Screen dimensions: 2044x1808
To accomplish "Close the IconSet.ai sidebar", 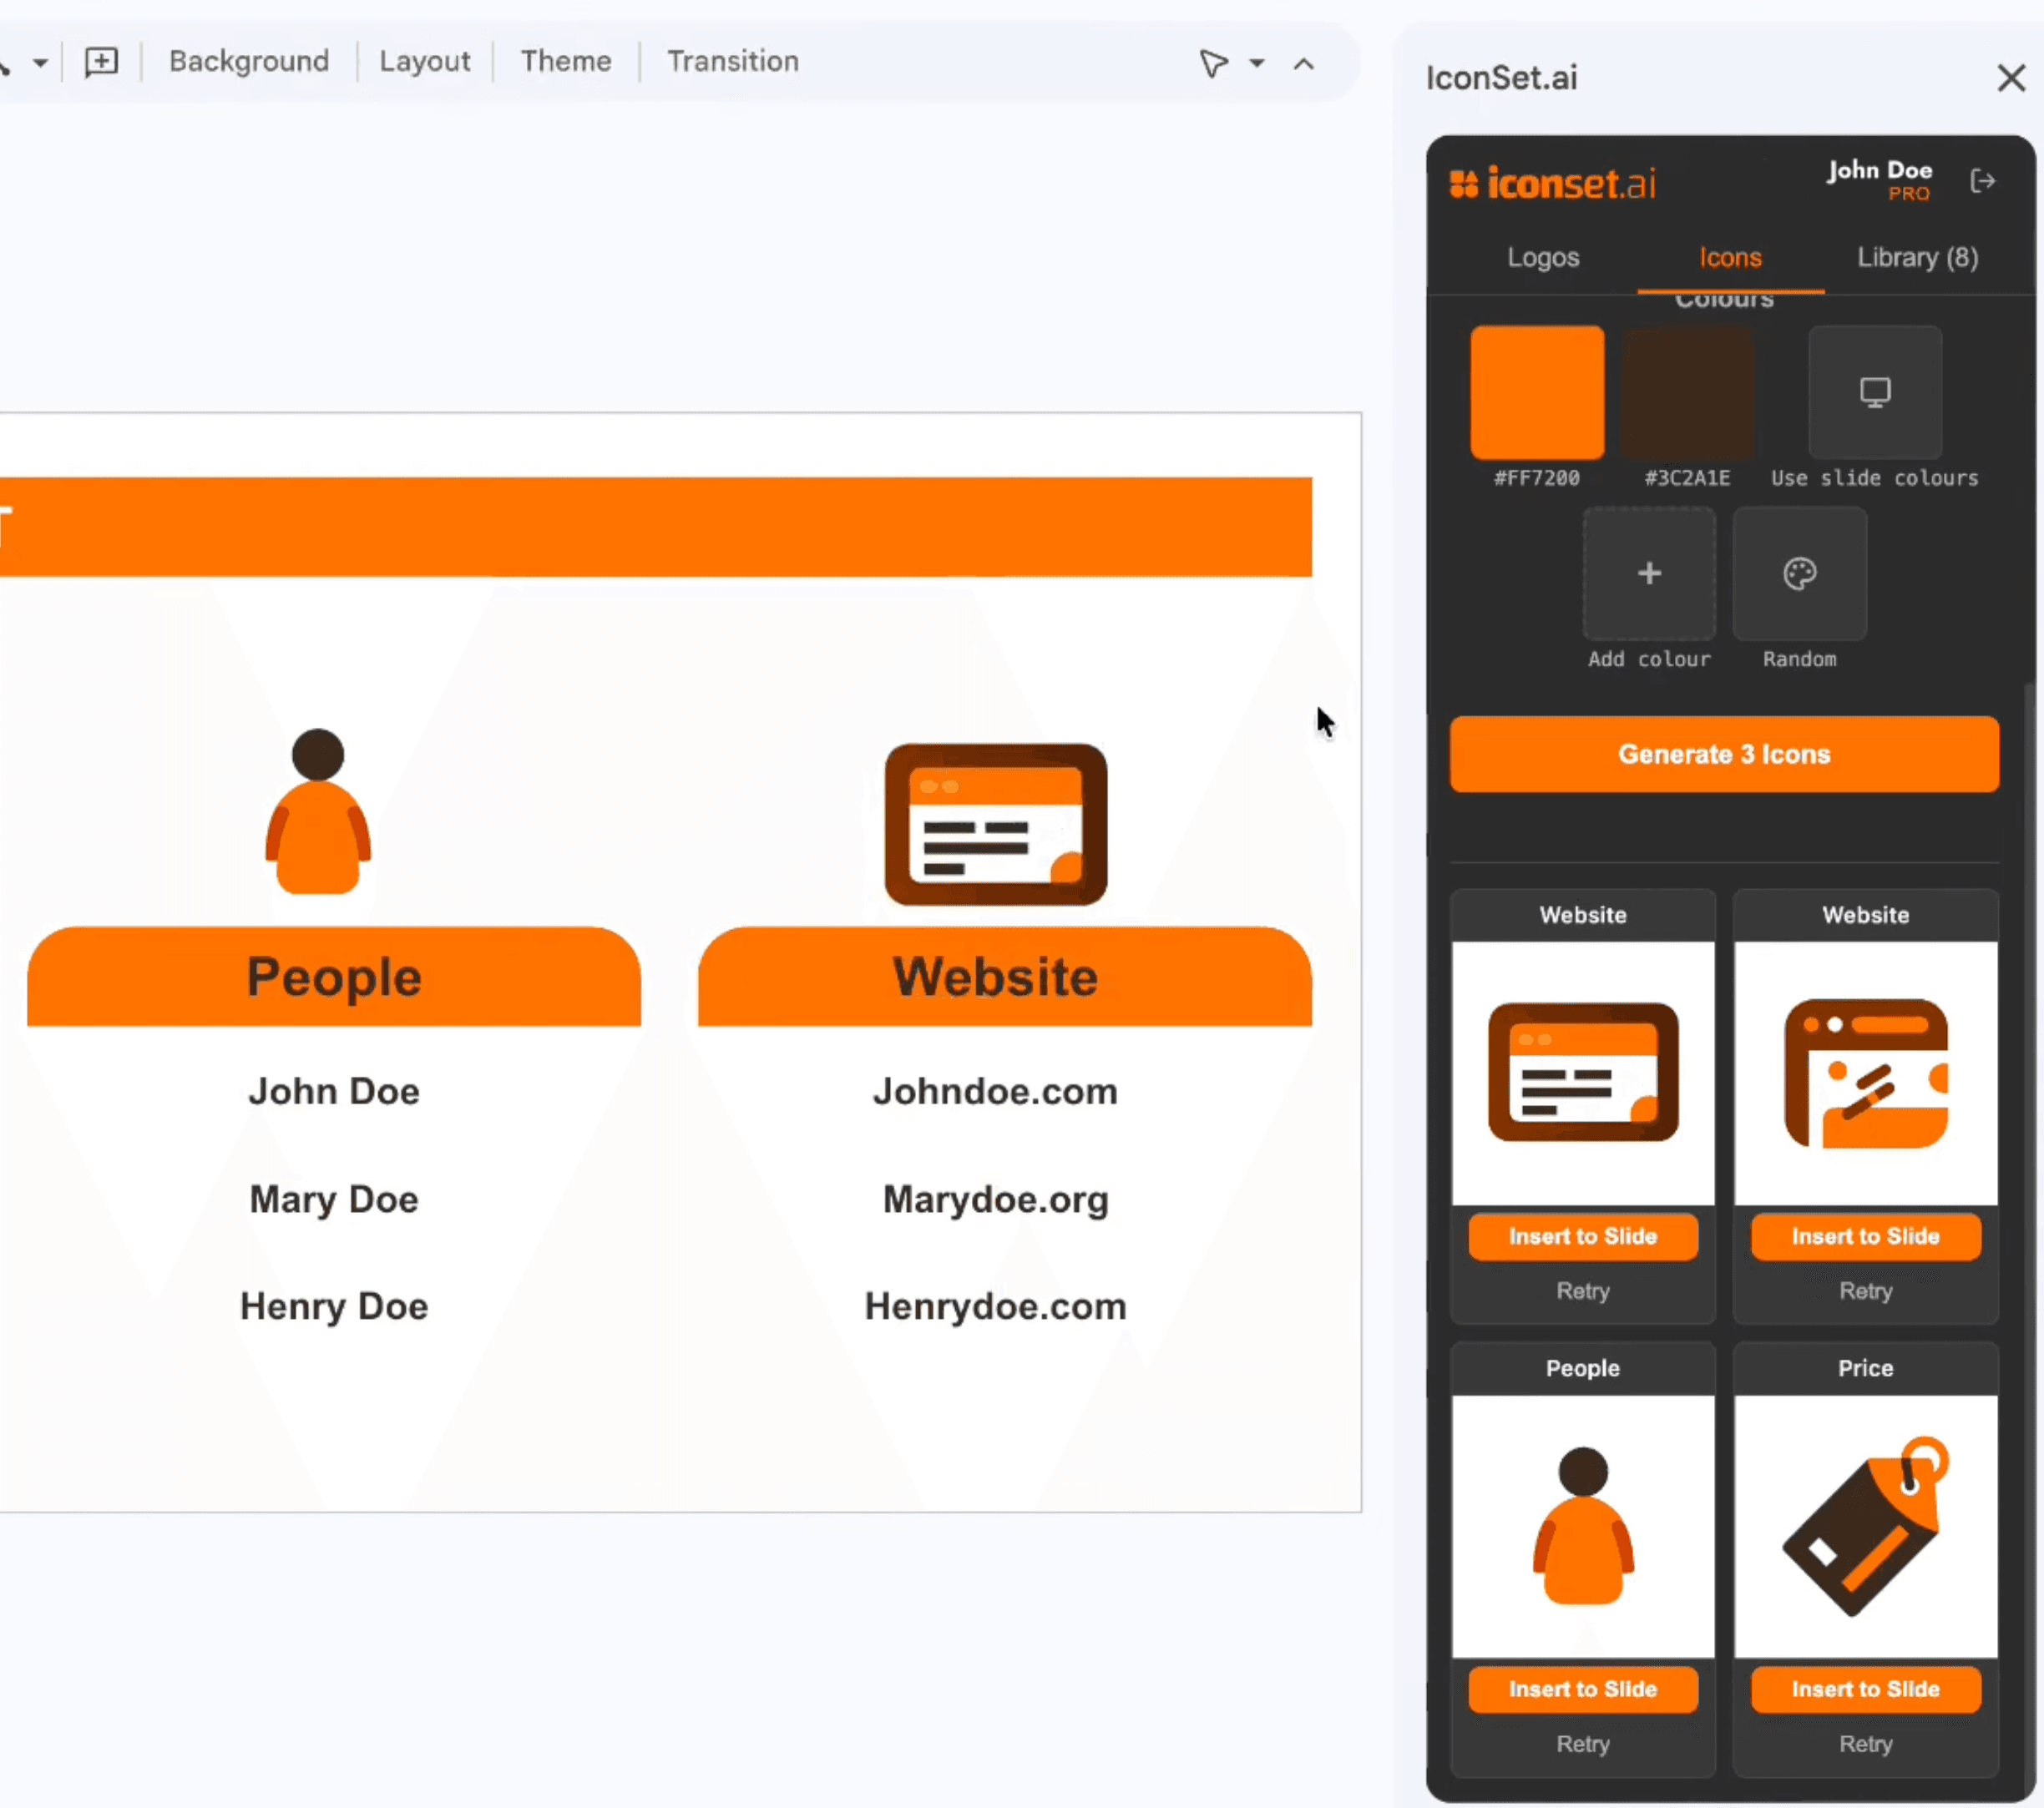I will pos(2011,78).
